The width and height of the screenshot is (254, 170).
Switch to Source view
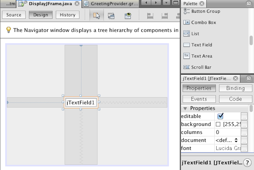(14, 15)
